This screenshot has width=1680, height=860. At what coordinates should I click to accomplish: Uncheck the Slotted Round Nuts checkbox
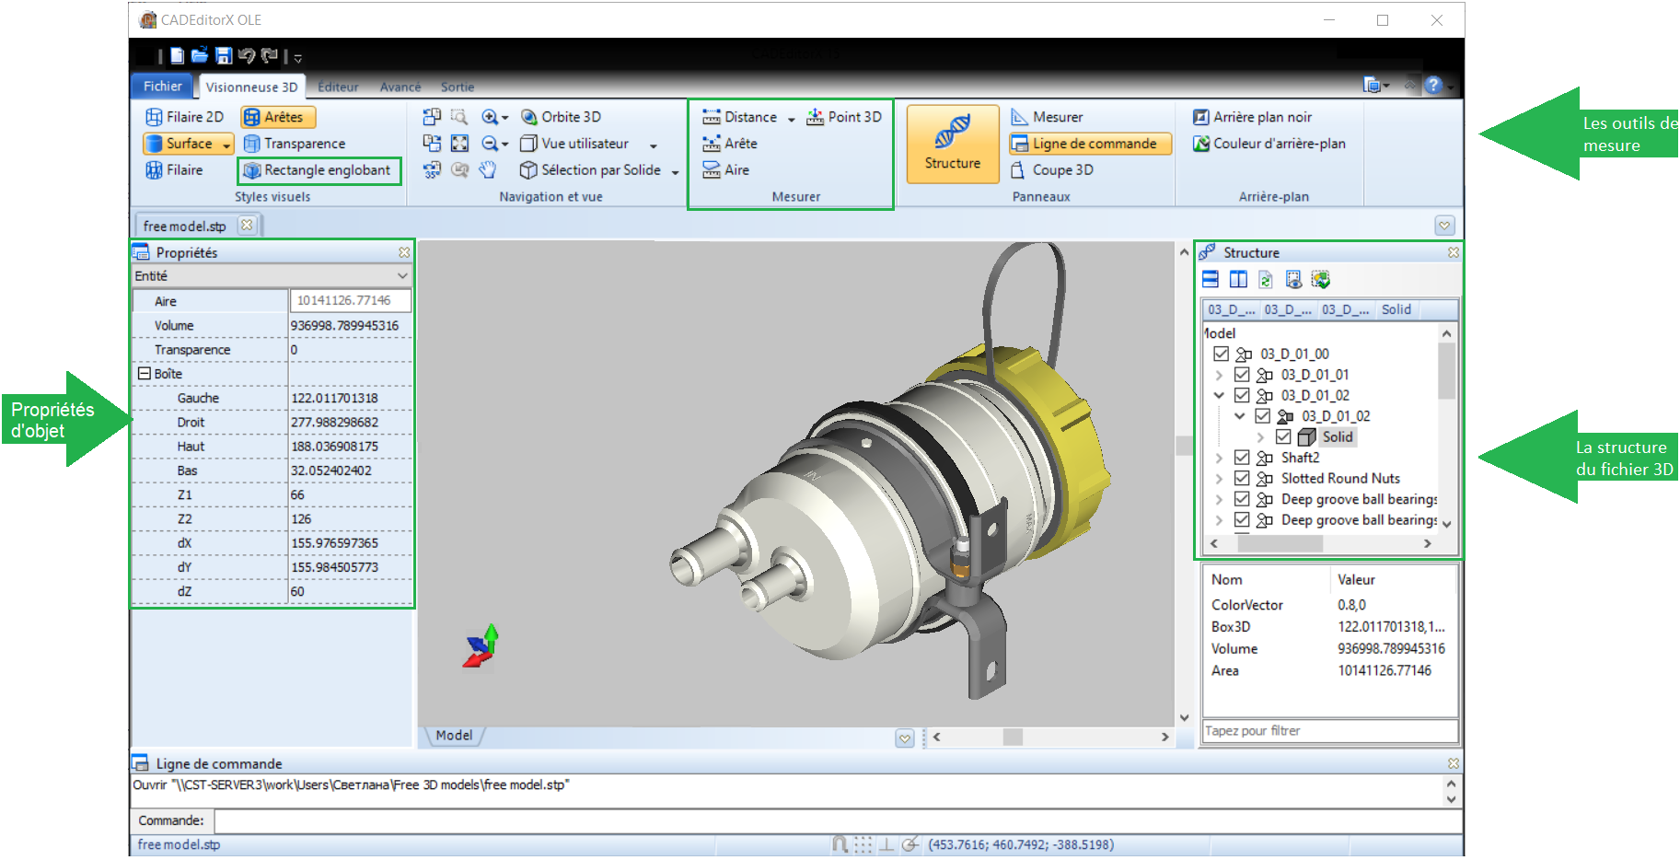(1242, 479)
